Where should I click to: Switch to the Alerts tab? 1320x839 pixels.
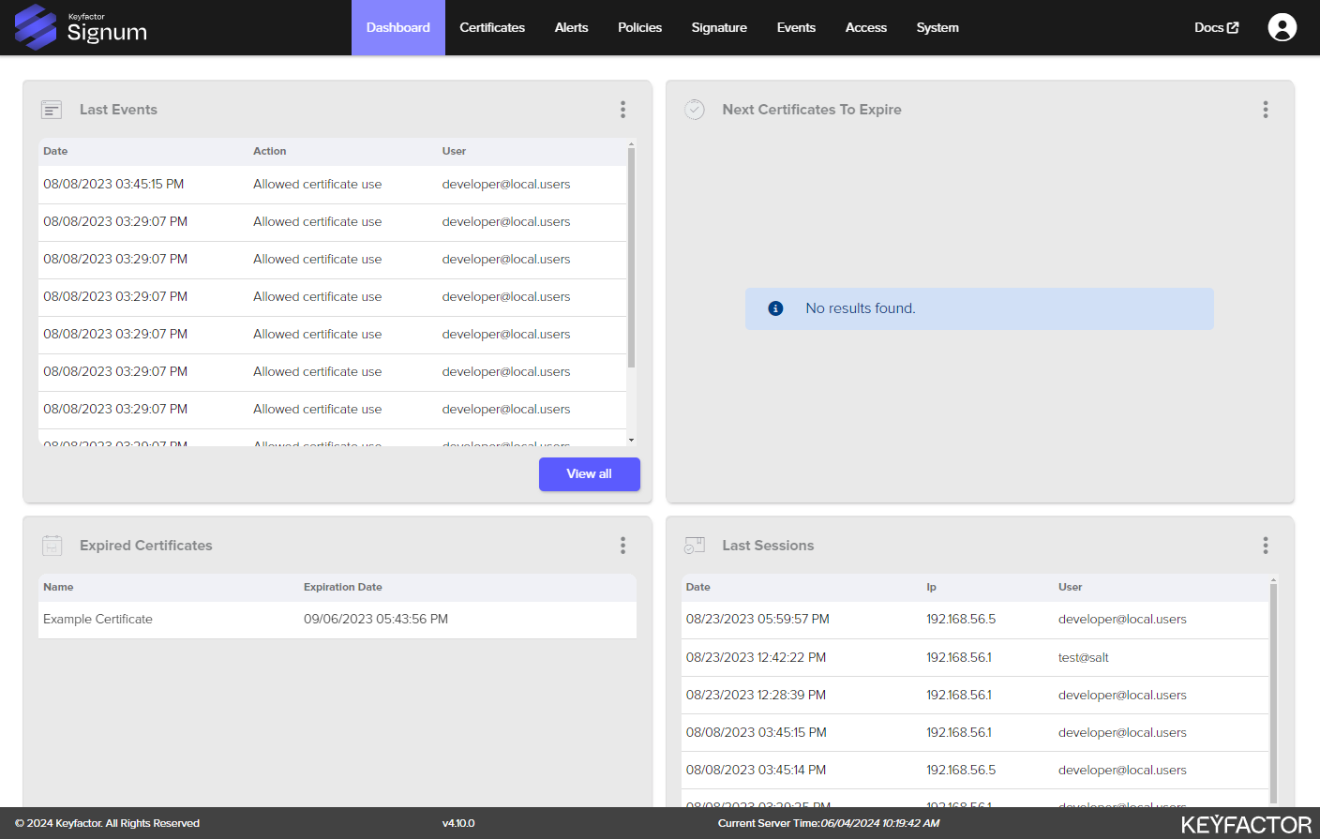[x=571, y=28]
